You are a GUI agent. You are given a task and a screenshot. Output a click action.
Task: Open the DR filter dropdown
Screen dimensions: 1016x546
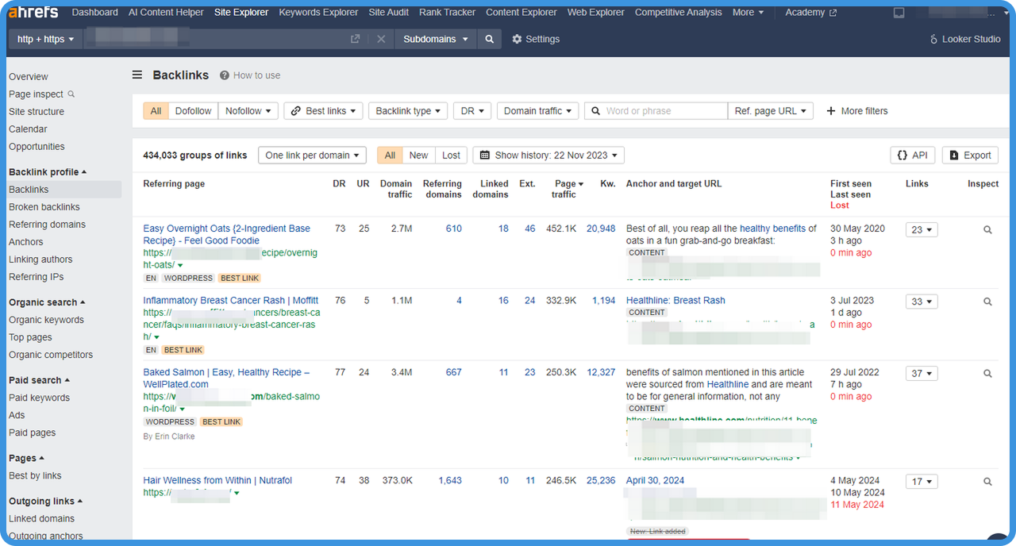(472, 111)
